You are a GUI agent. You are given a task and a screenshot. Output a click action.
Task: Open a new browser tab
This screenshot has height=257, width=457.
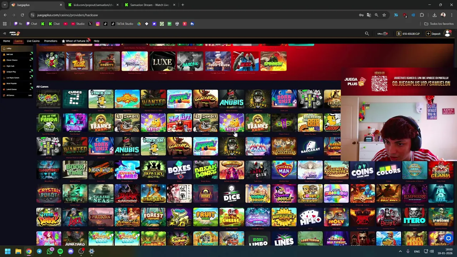click(x=182, y=5)
